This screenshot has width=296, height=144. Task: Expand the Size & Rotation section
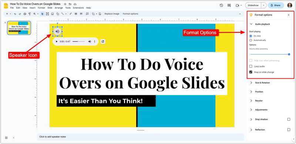coord(251,83)
